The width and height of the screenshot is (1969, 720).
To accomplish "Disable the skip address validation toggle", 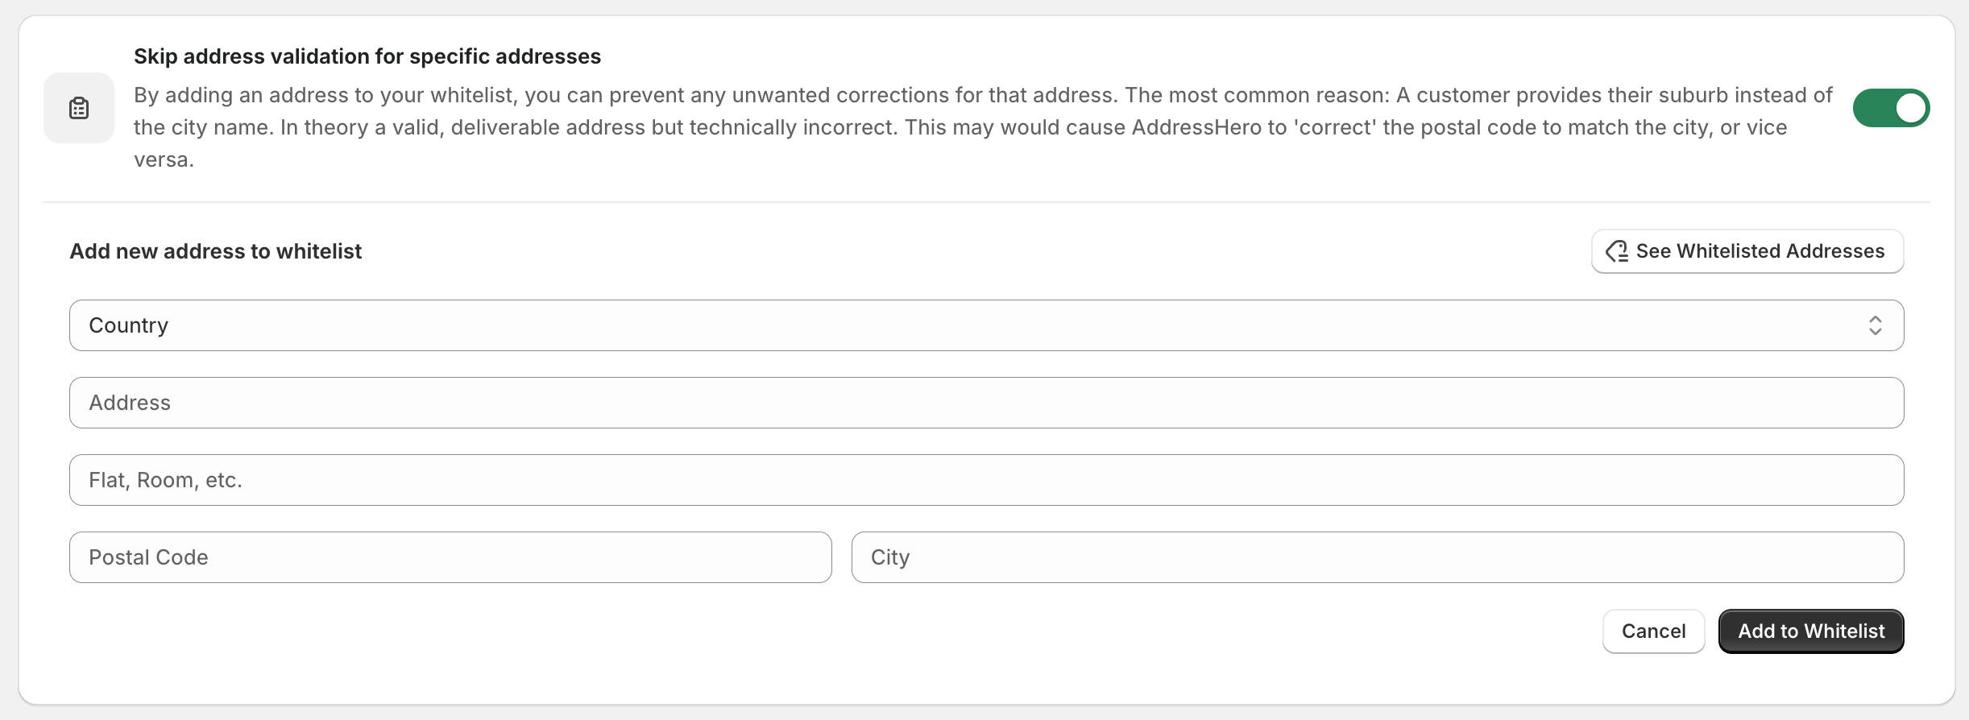I will pyautogui.click(x=1891, y=108).
